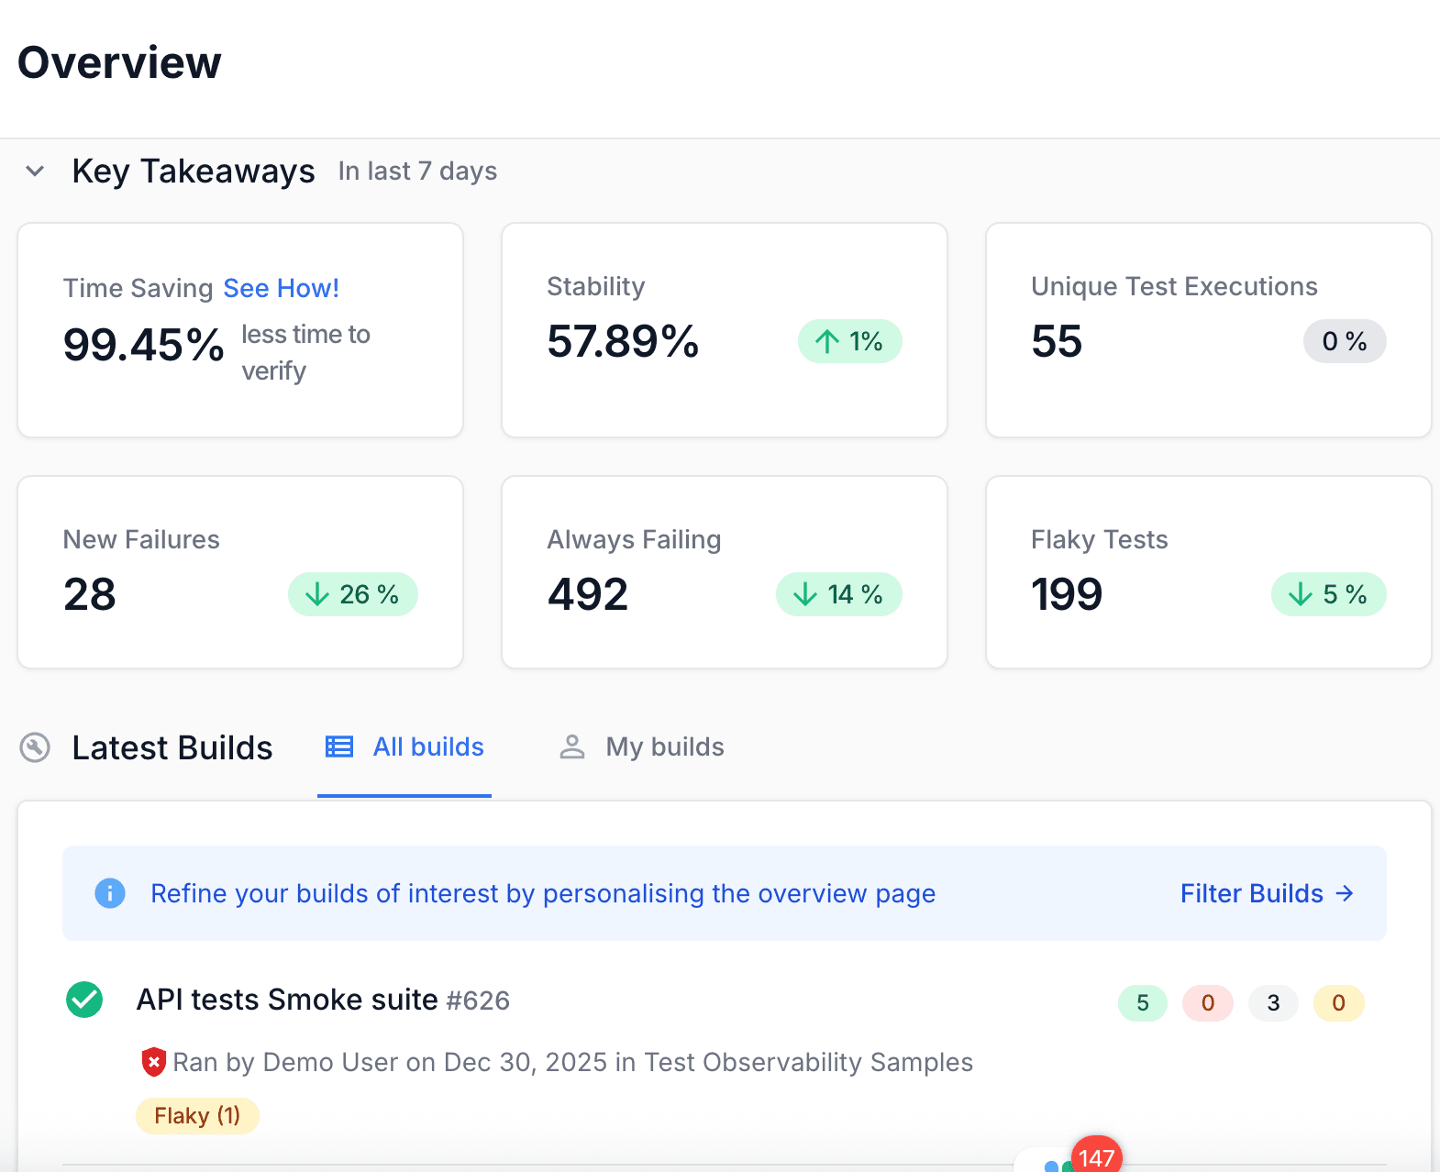Click the blue info icon in banner
1440x1172 pixels.
(110, 893)
